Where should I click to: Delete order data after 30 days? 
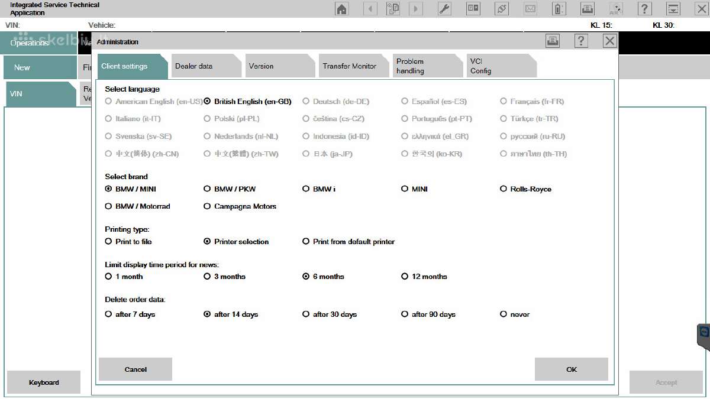330,314
